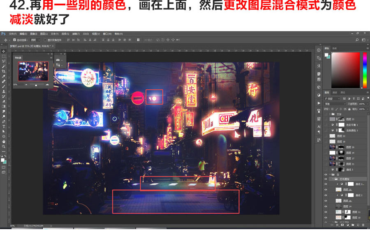The image size is (370, 230).
Task: Click the add layer style fx icon
Action: [x=338, y=225]
